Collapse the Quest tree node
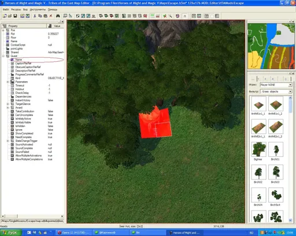 tap(3, 56)
